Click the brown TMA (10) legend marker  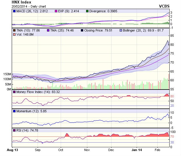pyautogui.click(x=14, y=30)
